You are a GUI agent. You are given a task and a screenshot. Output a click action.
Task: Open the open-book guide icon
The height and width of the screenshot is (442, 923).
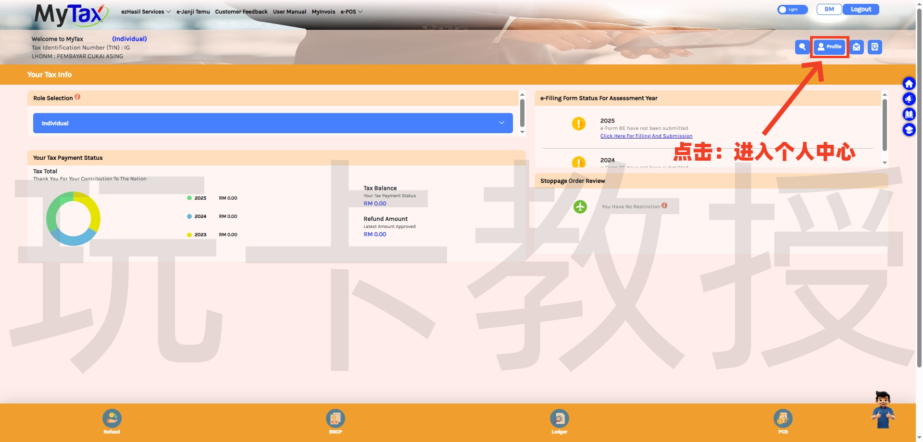[909, 114]
